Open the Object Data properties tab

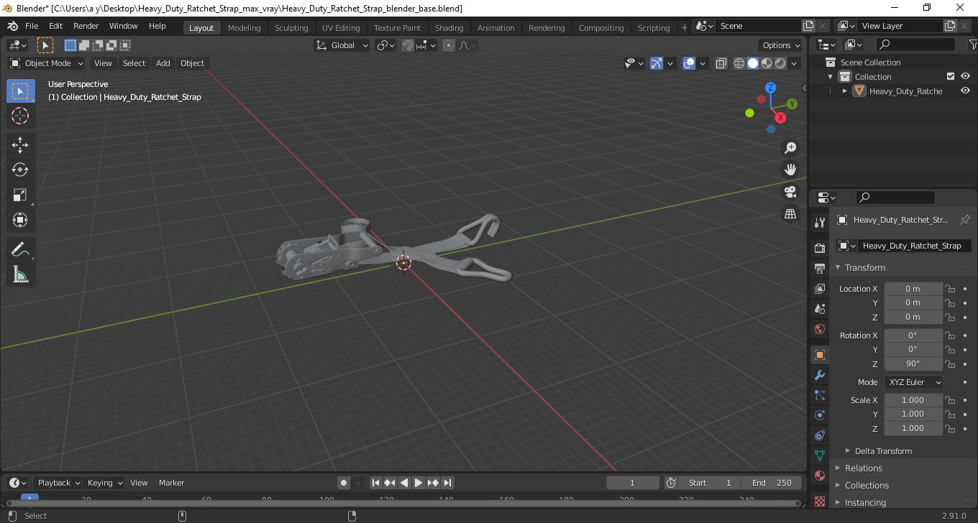click(x=819, y=455)
